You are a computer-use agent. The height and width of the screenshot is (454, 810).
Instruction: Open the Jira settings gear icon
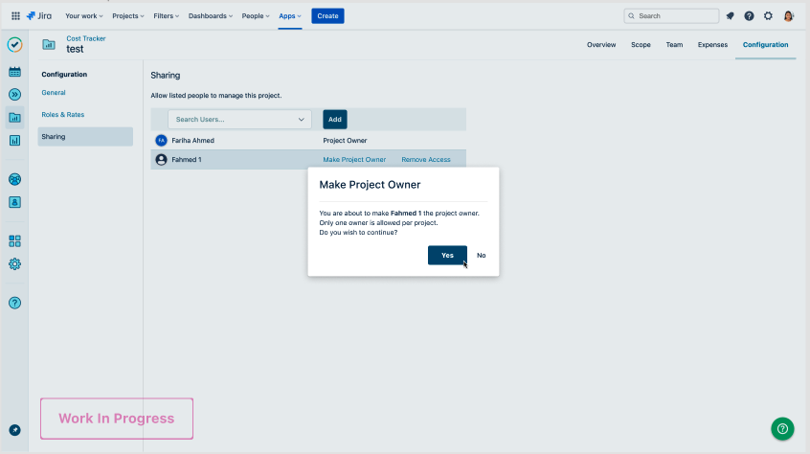point(768,16)
